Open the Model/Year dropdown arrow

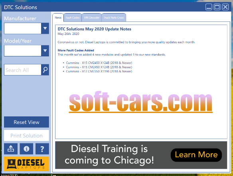click(45, 51)
